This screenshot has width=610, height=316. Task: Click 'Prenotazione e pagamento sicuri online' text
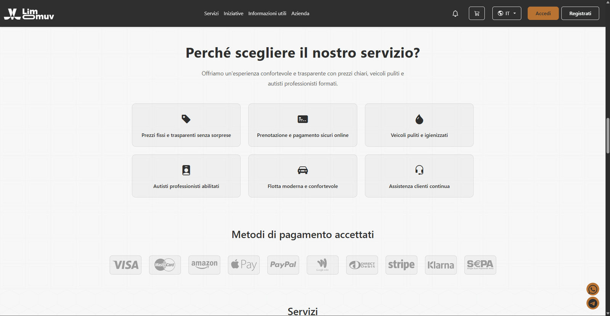pyautogui.click(x=303, y=135)
